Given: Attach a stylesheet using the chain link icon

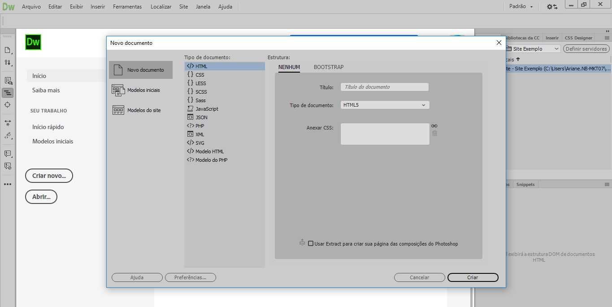Looking at the screenshot, I should (434, 126).
